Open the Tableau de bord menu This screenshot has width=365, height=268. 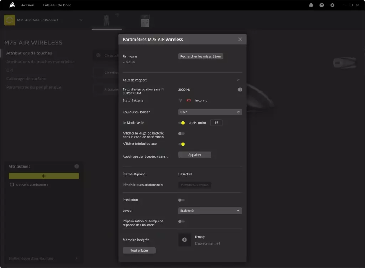[x=57, y=5]
